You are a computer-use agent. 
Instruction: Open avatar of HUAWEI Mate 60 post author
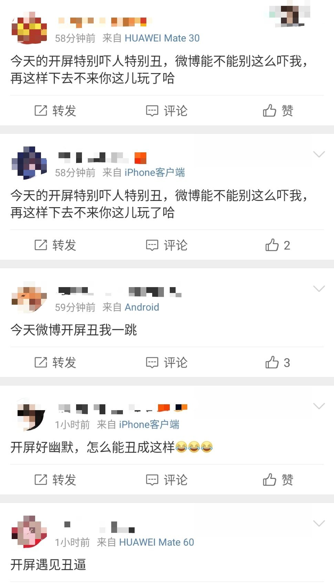pos(29,531)
